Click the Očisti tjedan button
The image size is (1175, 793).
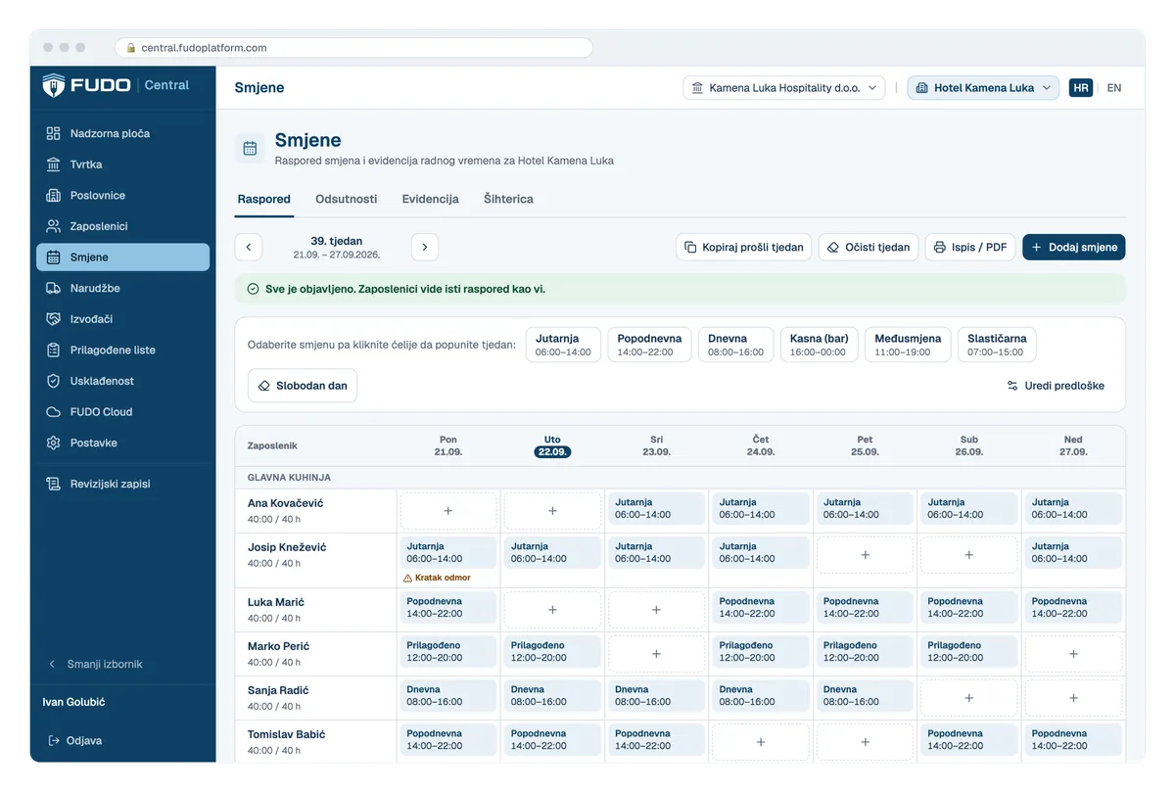point(869,248)
